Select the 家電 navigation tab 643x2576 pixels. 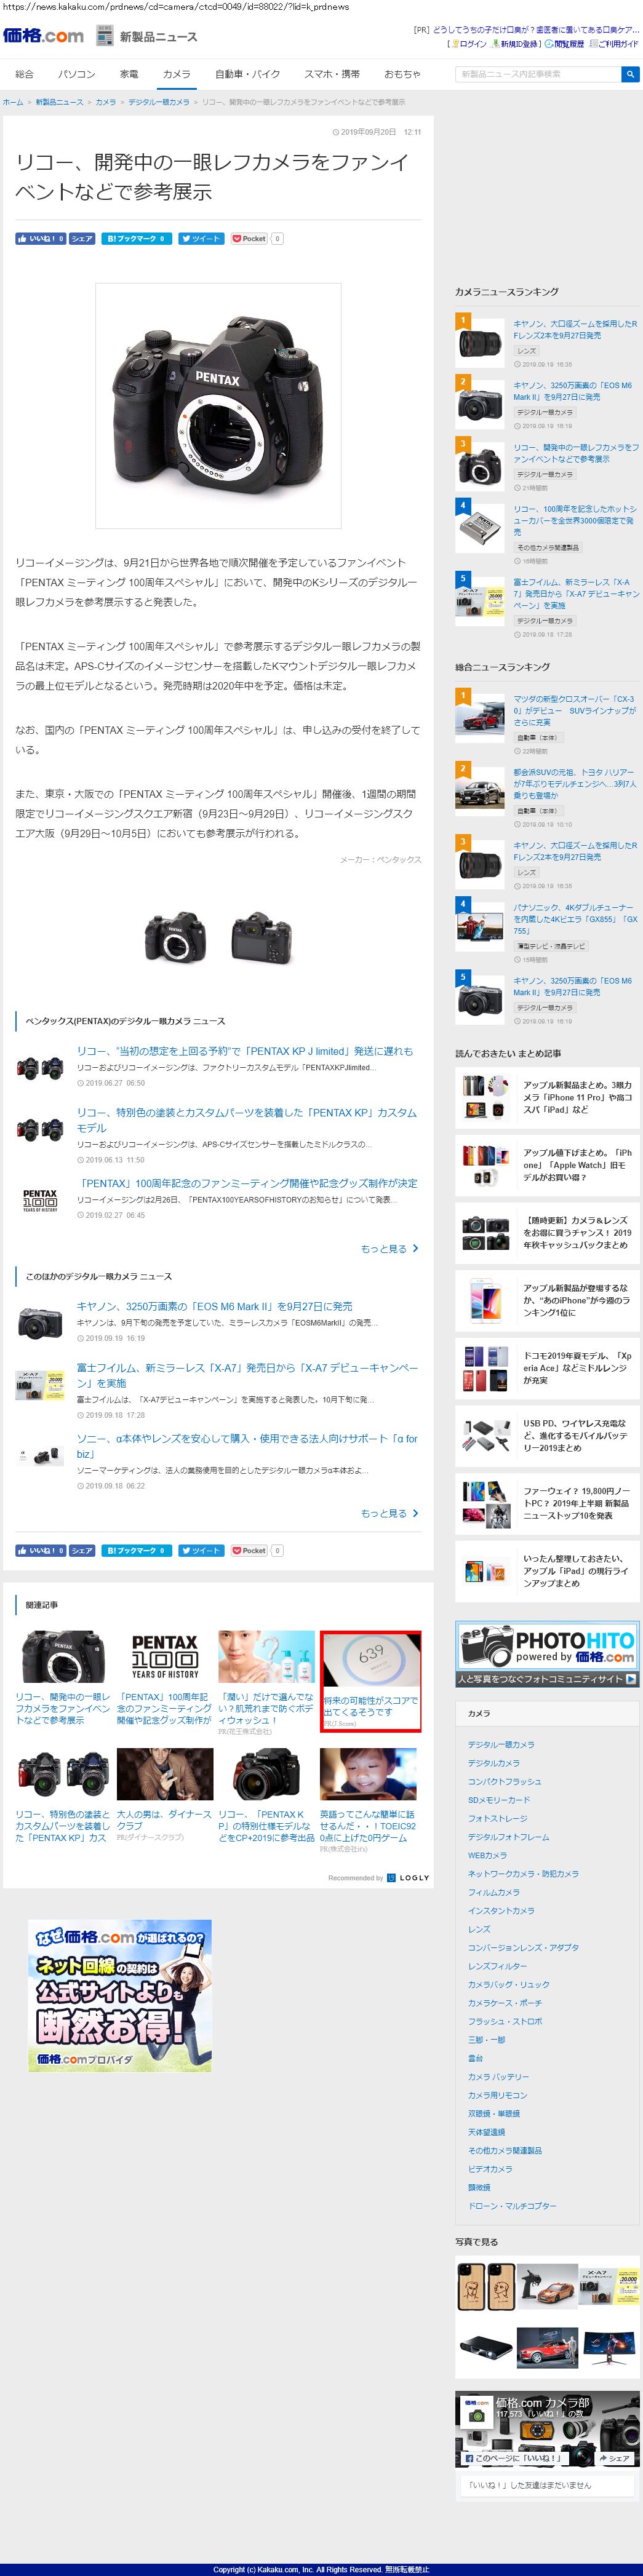(x=129, y=74)
